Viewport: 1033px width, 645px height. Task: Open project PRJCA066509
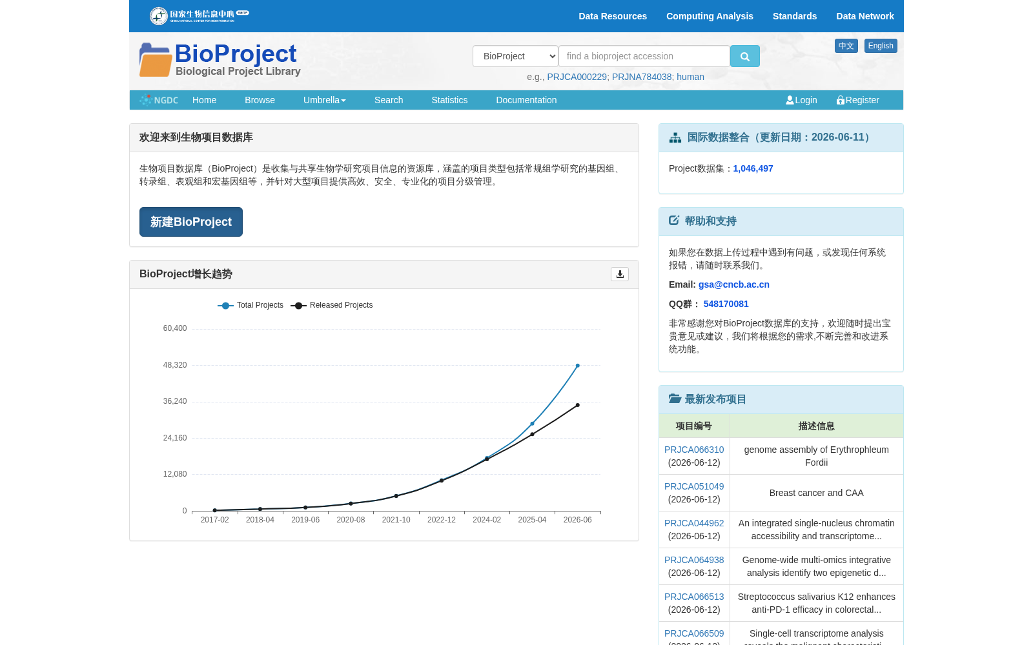[694, 633]
